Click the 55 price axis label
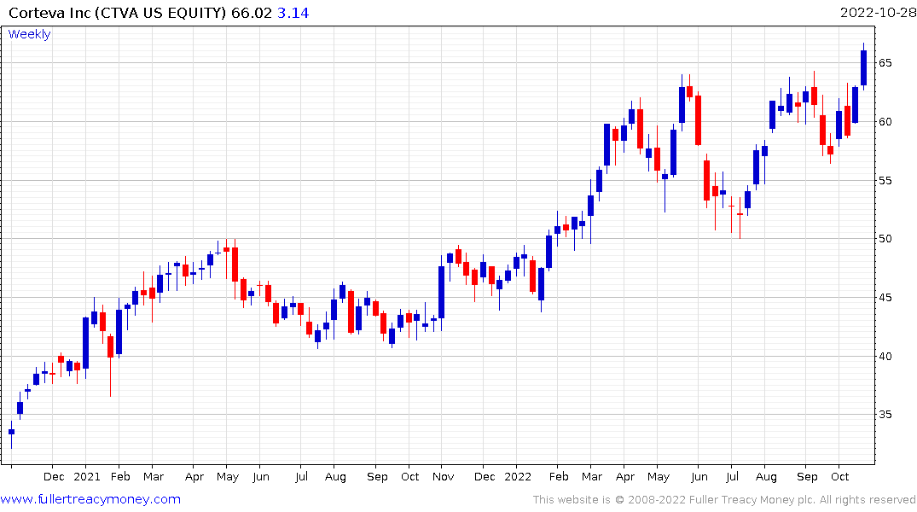 pyautogui.click(x=885, y=180)
